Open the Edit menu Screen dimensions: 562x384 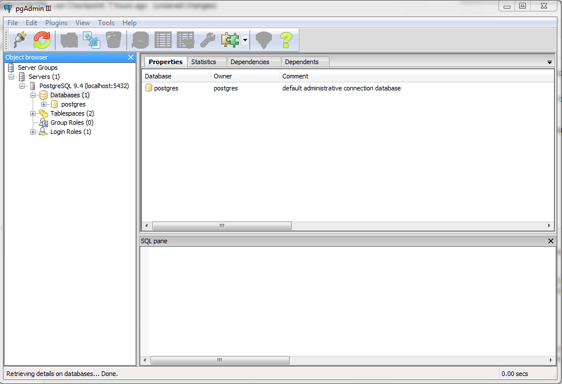coord(31,22)
